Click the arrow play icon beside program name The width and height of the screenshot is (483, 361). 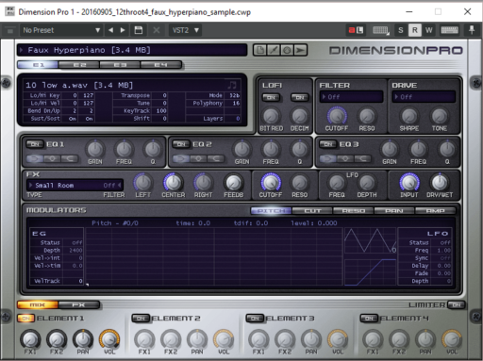pos(301,50)
